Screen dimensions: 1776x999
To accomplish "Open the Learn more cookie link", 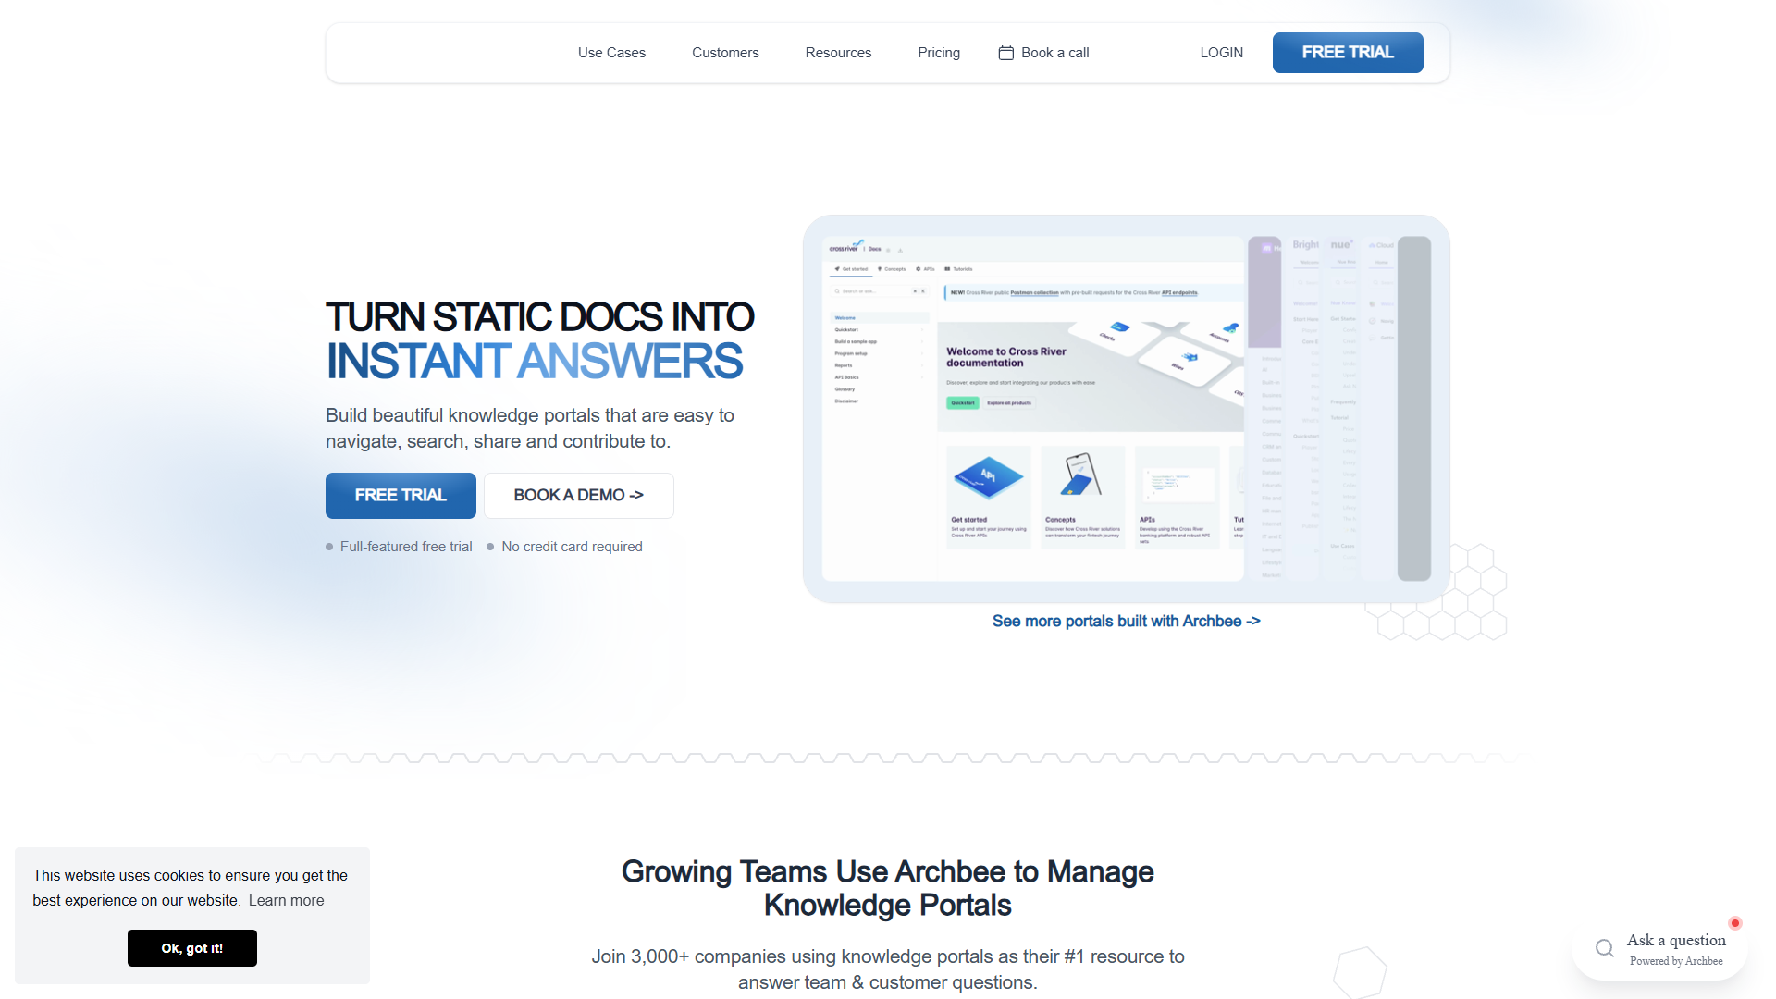I will click(286, 901).
